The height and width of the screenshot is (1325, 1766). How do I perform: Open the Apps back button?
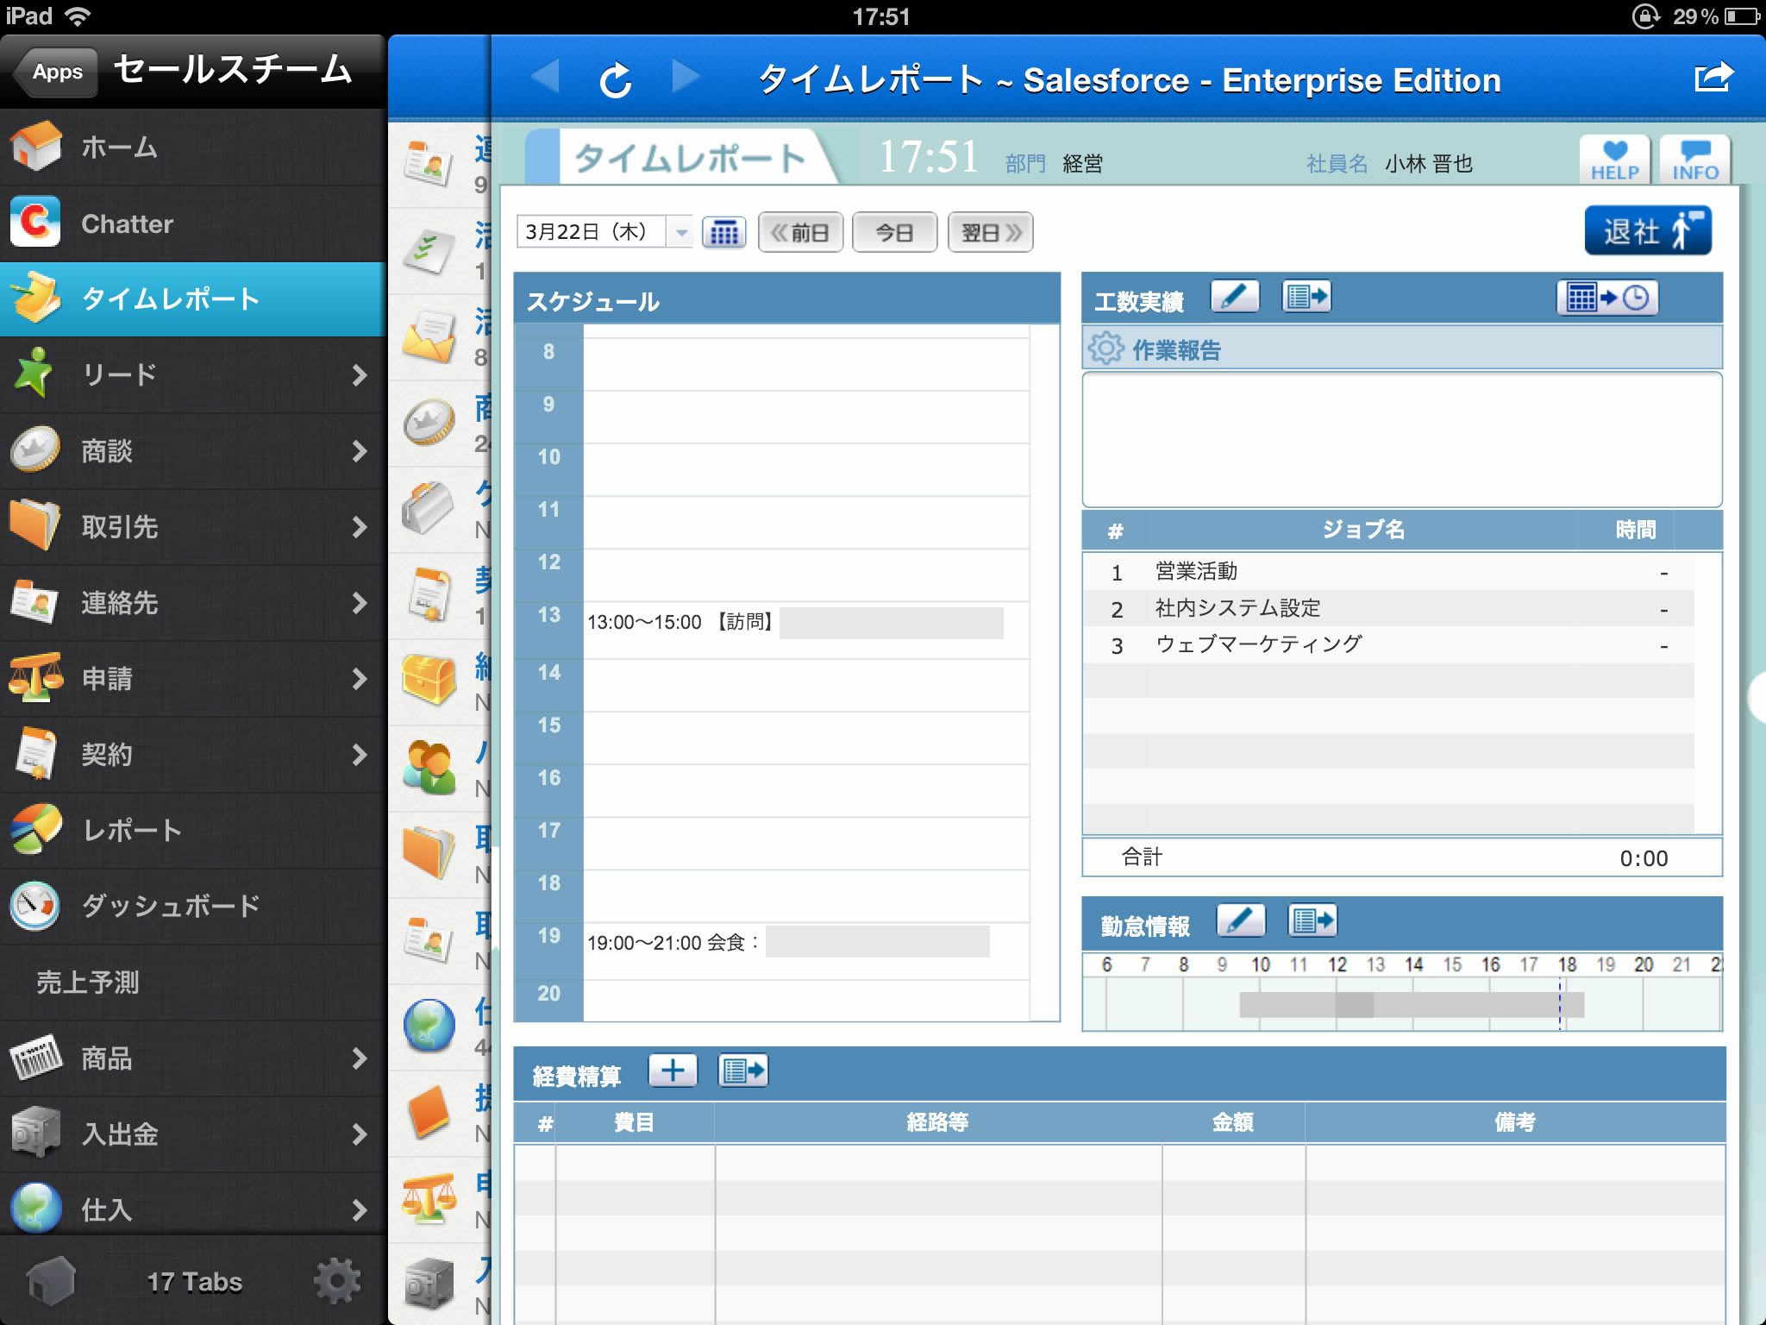56,72
